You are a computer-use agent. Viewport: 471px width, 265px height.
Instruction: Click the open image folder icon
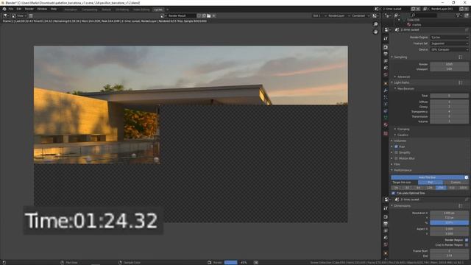(x=209, y=15)
